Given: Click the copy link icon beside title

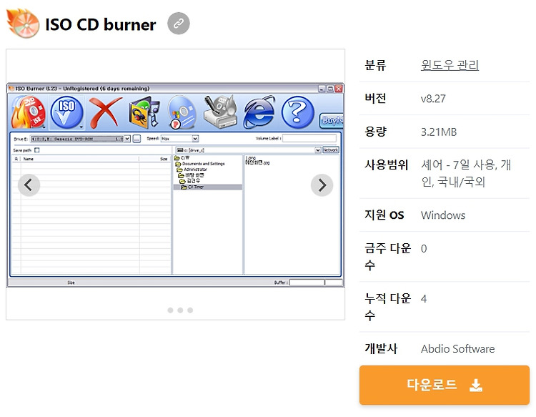Looking at the screenshot, I should 179,24.
